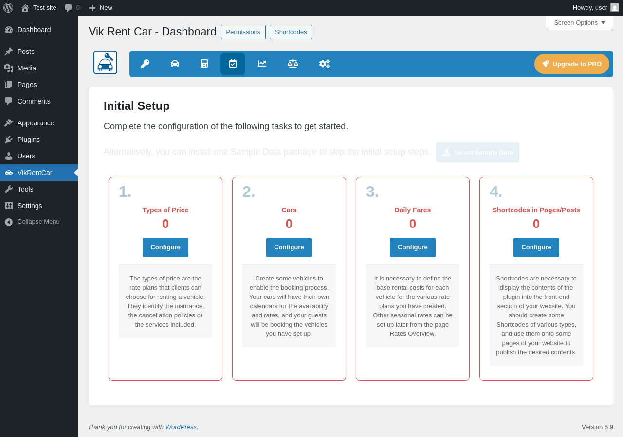Image resolution: width=623 pixels, height=437 pixels.
Task: Click the Posts pushpin icon
Action: [x=9, y=52]
